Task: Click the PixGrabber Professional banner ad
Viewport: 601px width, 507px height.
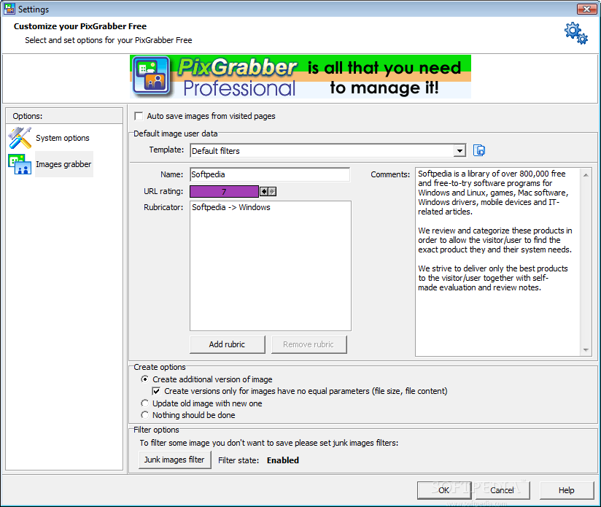Action: (300, 77)
